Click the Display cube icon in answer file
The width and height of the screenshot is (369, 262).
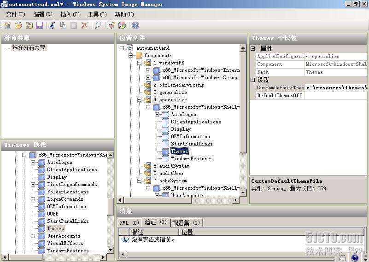(x=165, y=129)
